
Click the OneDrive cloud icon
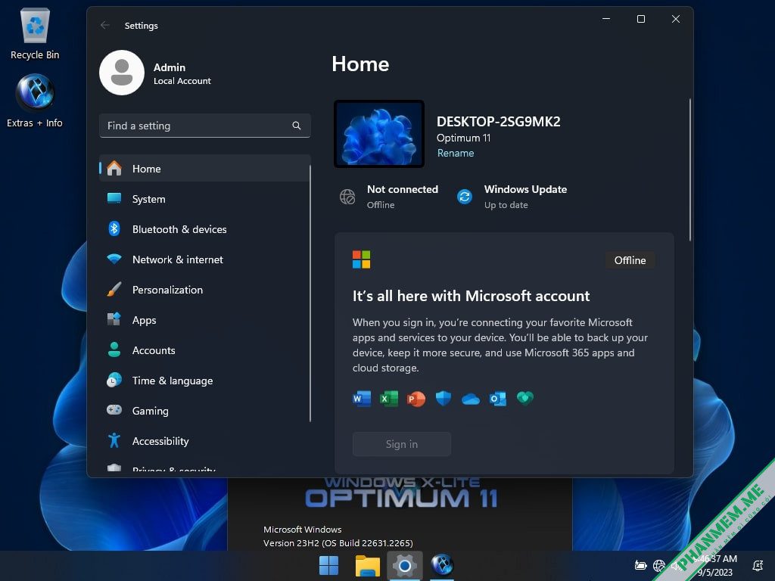(x=471, y=399)
